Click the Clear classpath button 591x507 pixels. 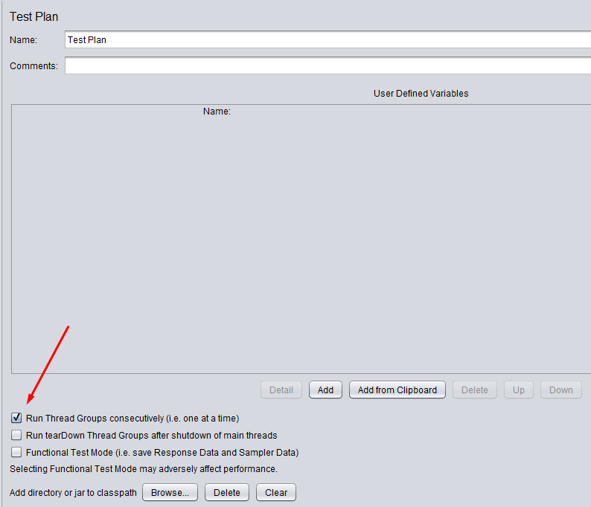tap(276, 492)
